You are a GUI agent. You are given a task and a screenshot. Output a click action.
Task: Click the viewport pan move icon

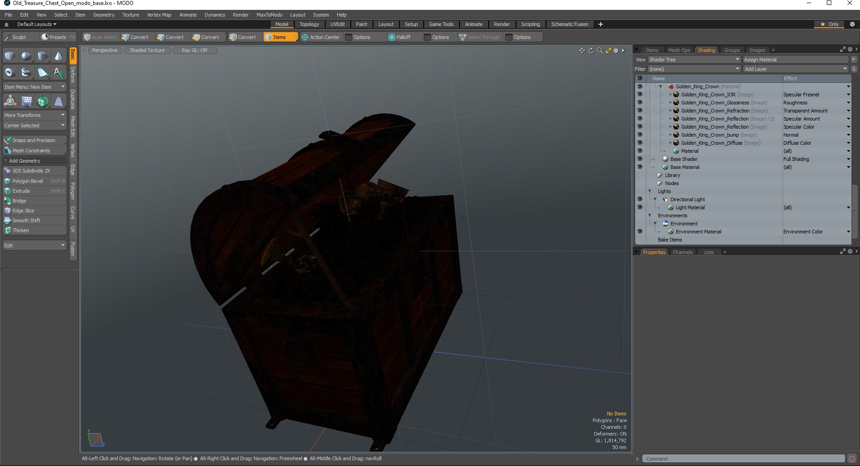(582, 51)
